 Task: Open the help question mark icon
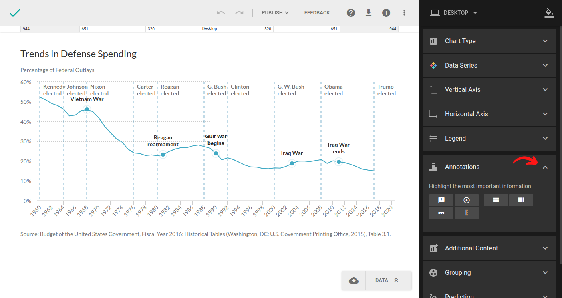click(x=351, y=13)
